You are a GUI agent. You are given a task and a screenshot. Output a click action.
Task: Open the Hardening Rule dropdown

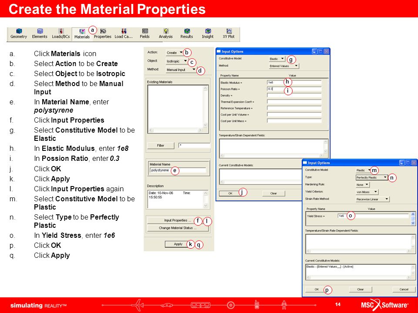pyautogui.click(x=362, y=185)
